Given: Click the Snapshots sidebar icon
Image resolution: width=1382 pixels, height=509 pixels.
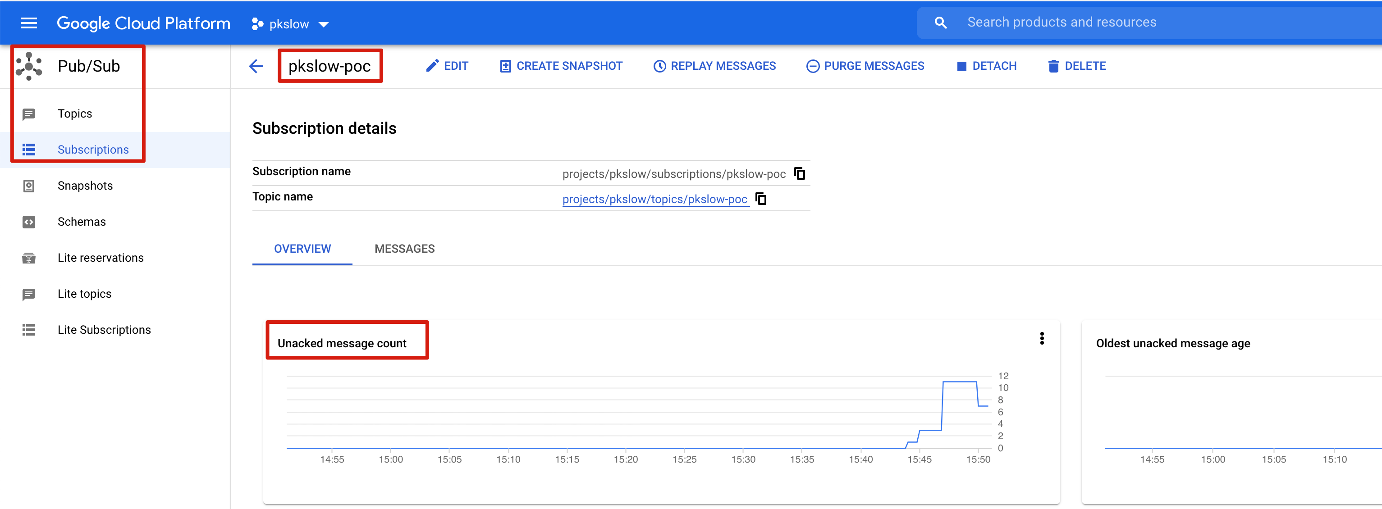Looking at the screenshot, I should 29,186.
